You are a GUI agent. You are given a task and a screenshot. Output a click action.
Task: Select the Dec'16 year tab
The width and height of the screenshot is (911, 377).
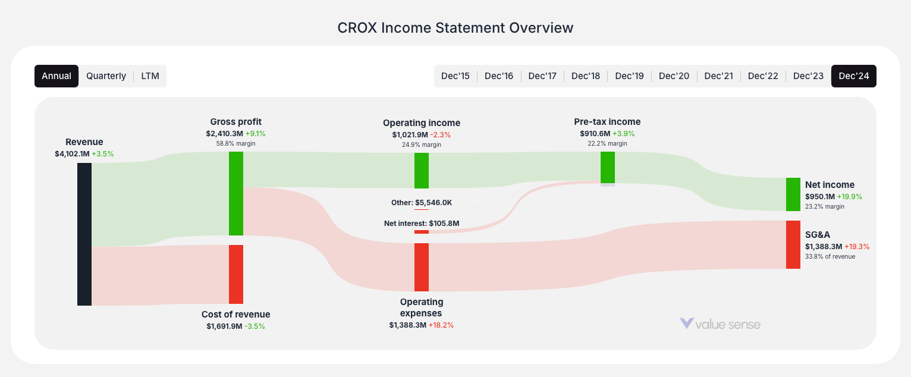pyautogui.click(x=499, y=76)
